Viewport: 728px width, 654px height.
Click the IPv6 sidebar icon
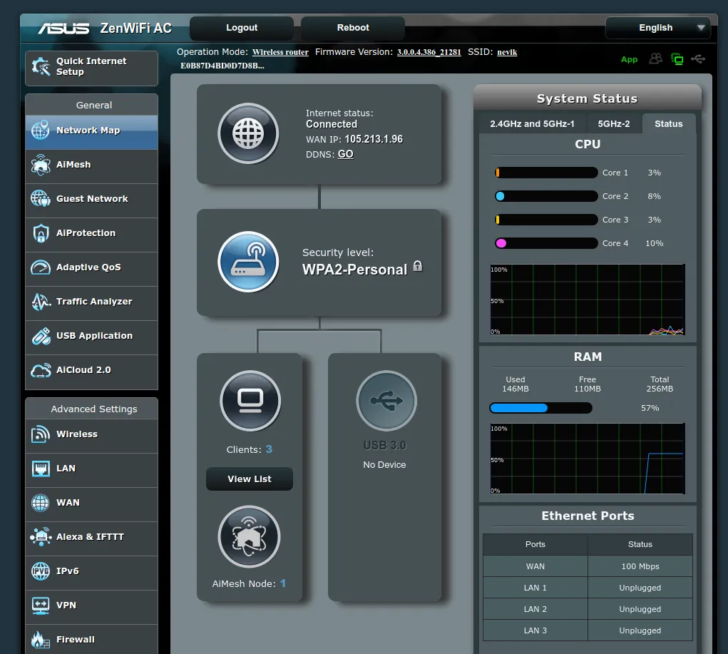tap(41, 571)
